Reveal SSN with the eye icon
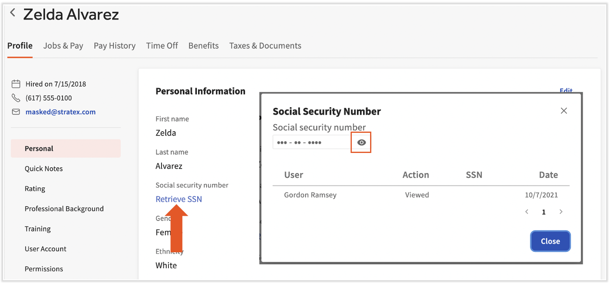 361,142
